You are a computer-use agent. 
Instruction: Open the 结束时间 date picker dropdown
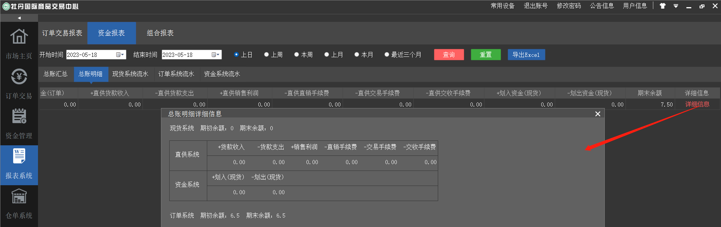click(216, 55)
